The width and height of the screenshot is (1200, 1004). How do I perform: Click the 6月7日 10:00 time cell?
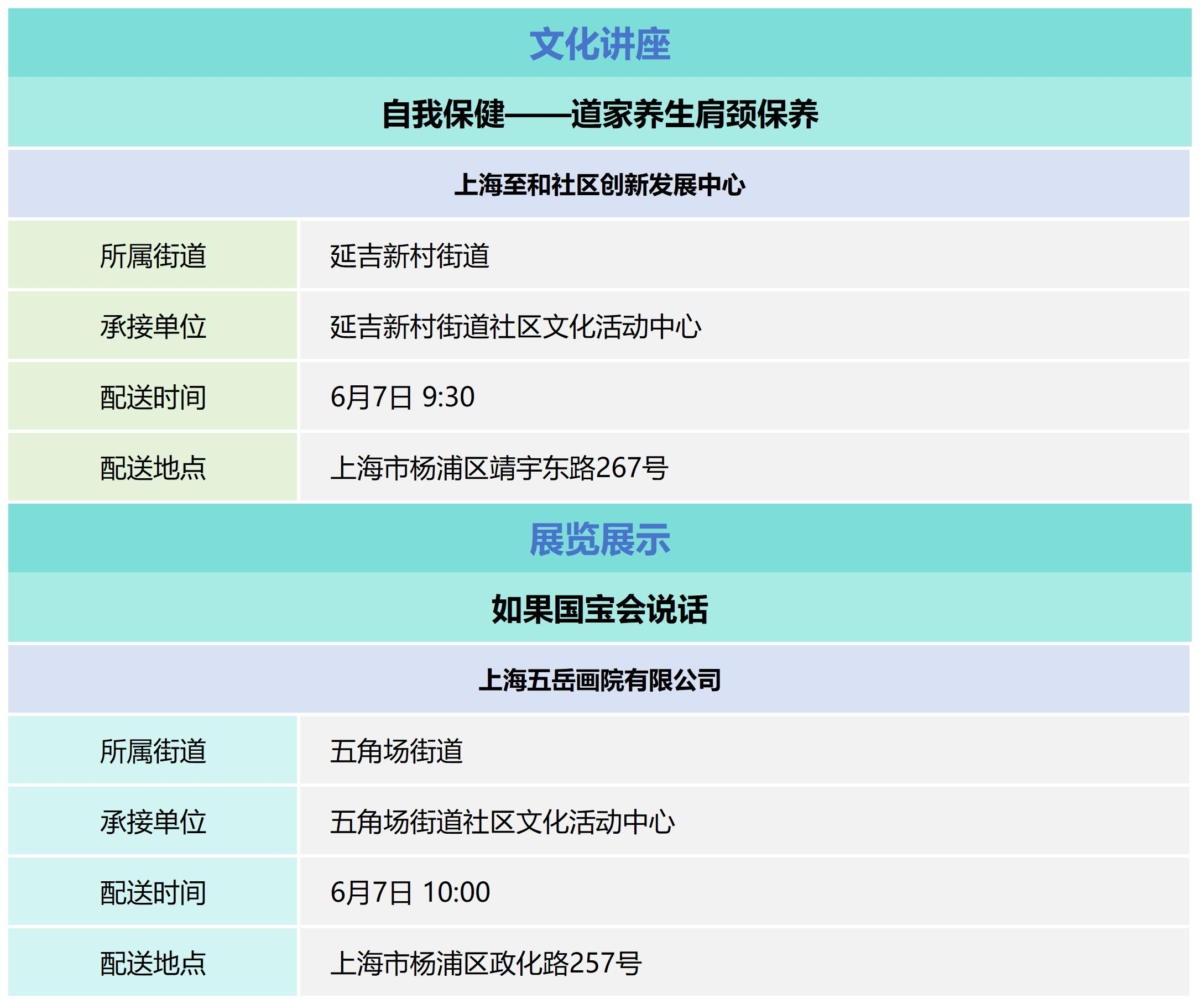coord(410,892)
